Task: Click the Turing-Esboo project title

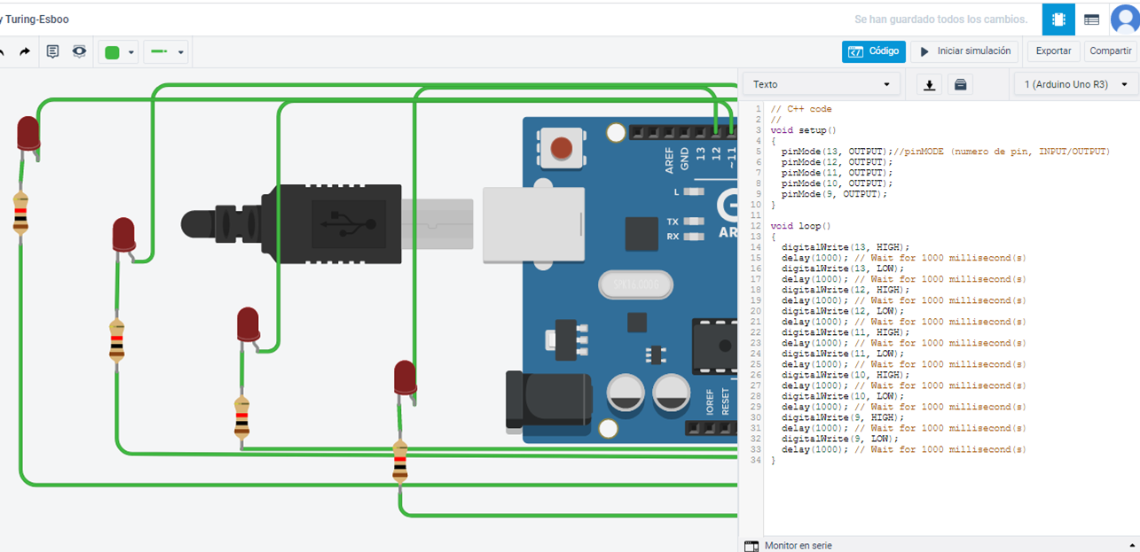Action: (37, 19)
